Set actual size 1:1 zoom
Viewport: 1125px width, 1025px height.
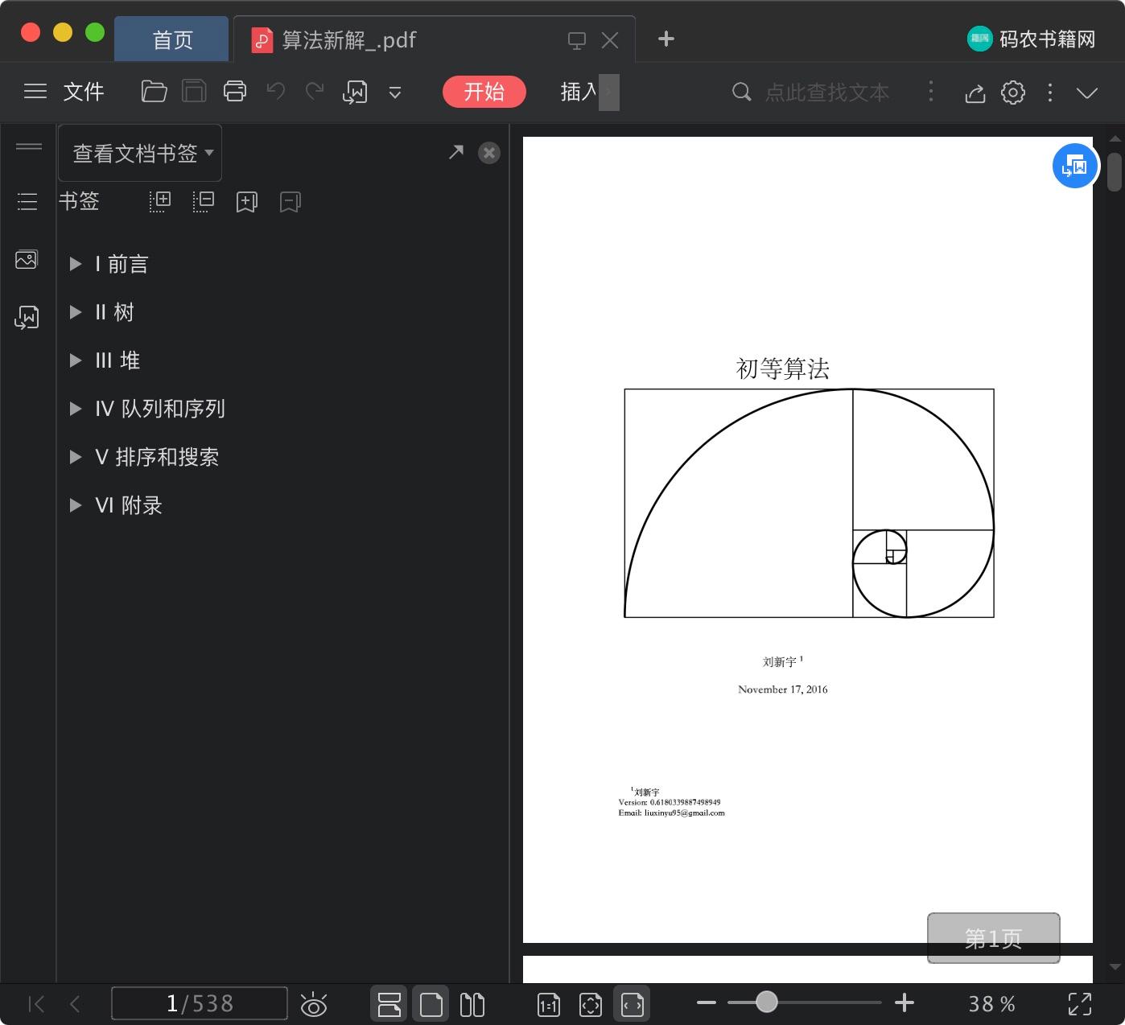coord(549,1004)
